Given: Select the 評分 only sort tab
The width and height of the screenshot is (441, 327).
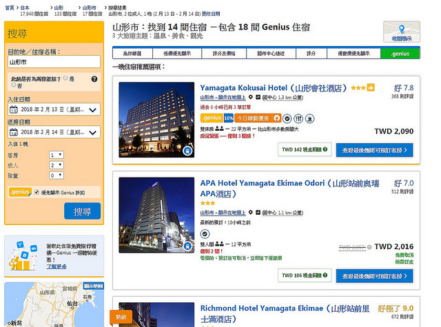Looking at the screenshot, I should click(311, 54).
